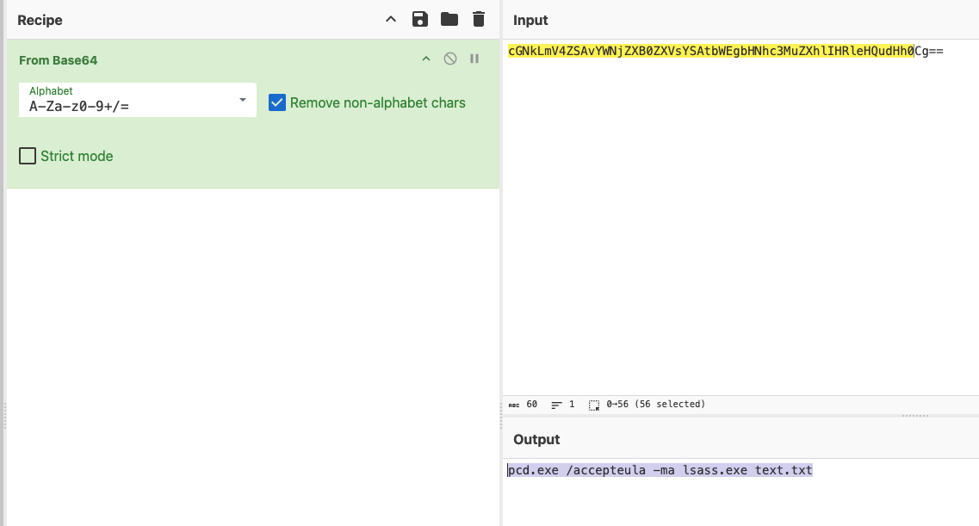The image size is (979, 526).
Task: Click the Recipe pane heading
Action: pyautogui.click(x=40, y=20)
